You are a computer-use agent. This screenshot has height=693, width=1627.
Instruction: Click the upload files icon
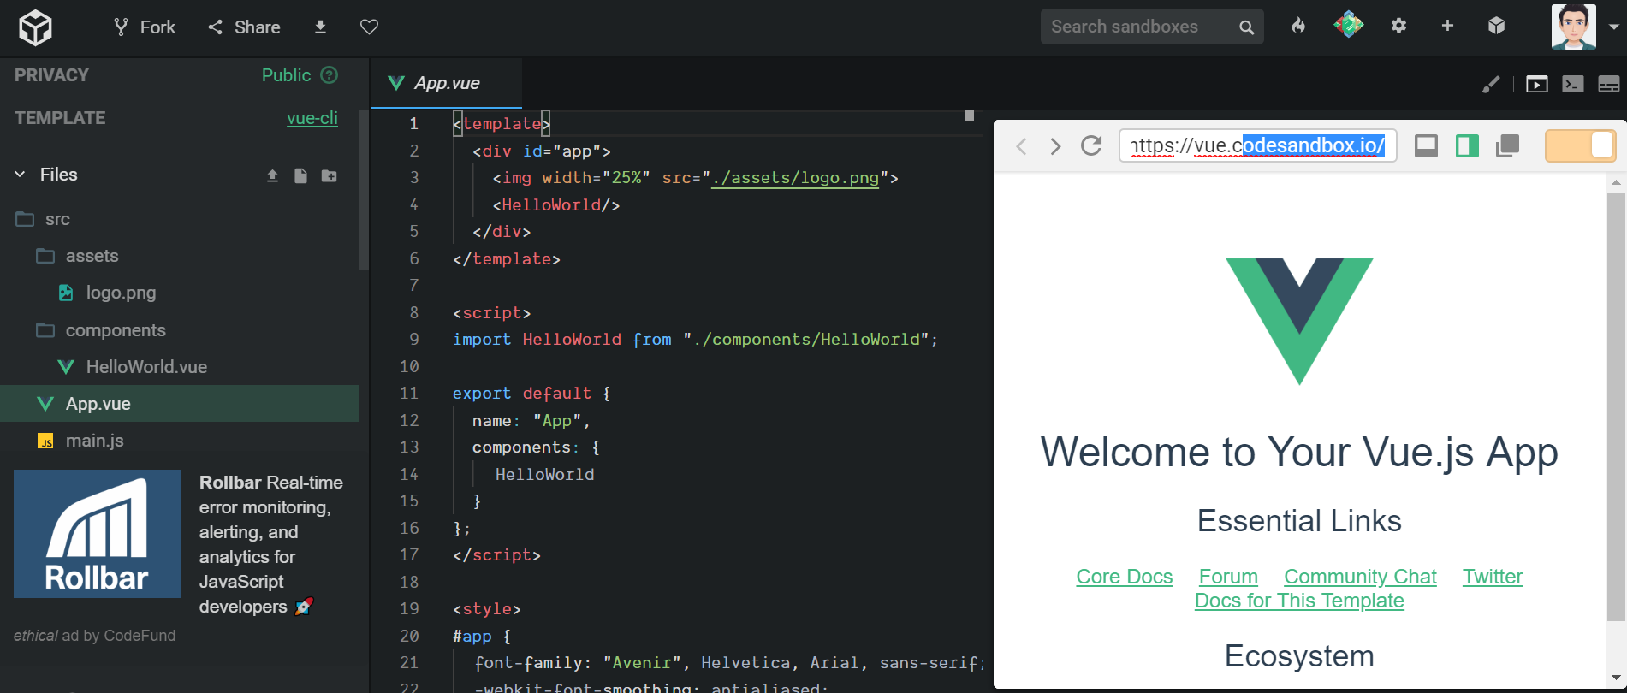pyautogui.click(x=272, y=175)
